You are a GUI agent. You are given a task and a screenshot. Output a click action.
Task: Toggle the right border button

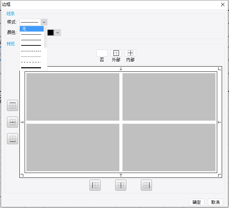146,185
